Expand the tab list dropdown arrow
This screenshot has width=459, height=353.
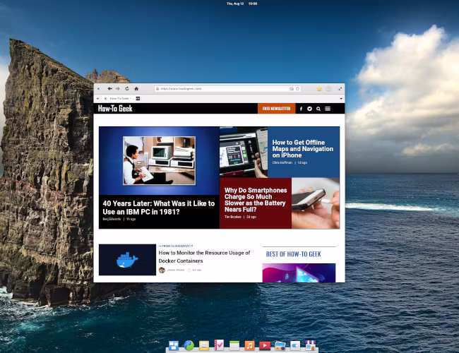pos(341,99)
